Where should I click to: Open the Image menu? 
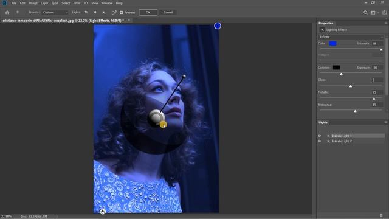(x=33, y=3)
